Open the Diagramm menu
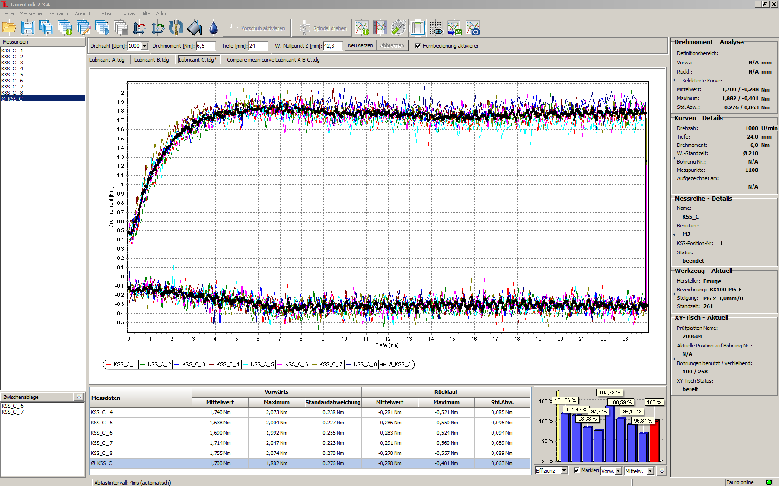The width and height of the screenshot is (779, 486). pyautogui.click(x=58, y=13)
